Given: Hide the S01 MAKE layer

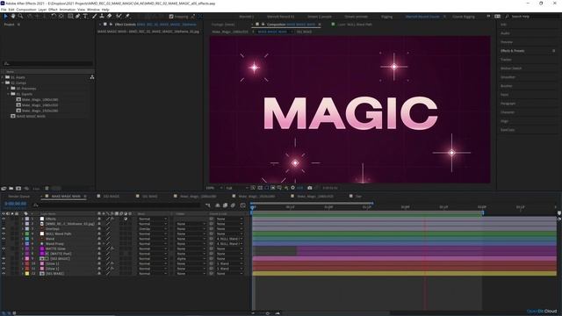Looking at the screenshot, I should [x=4, y=273].
